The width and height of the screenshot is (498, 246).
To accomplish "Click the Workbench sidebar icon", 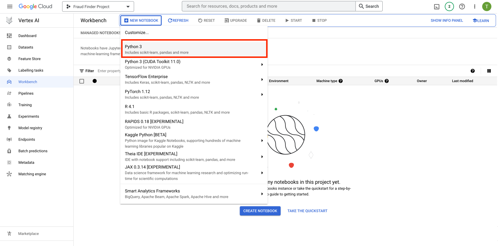I will click(x=9, y=82).
